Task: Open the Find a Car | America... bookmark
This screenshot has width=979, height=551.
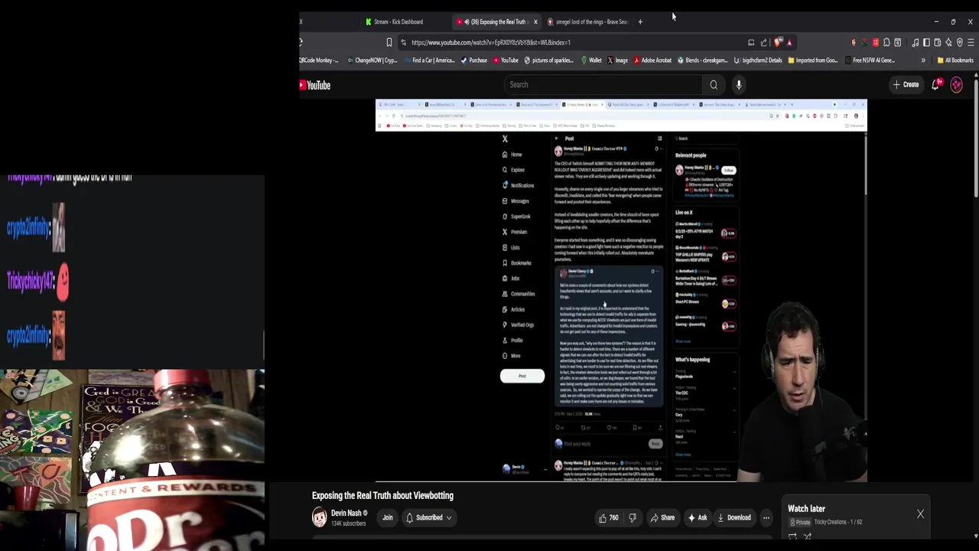Action: coord(429,60)
